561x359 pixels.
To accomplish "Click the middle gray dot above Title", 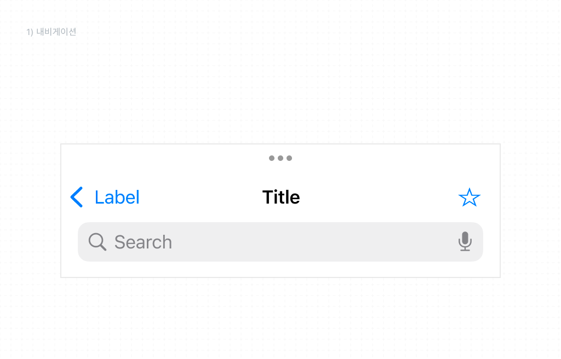I will (280, 158).
